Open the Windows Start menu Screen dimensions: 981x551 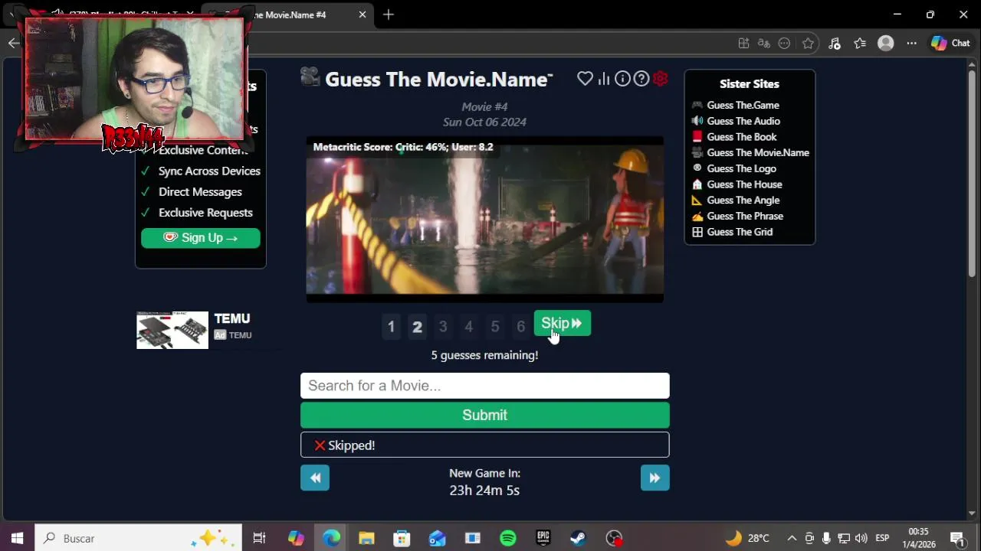[17, 538]
